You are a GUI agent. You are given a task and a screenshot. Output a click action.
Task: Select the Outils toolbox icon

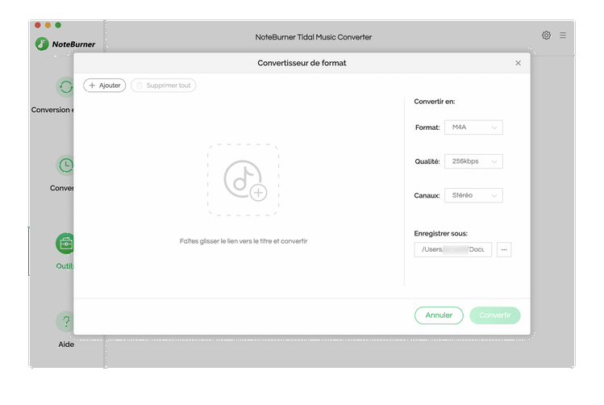(65, 244)
